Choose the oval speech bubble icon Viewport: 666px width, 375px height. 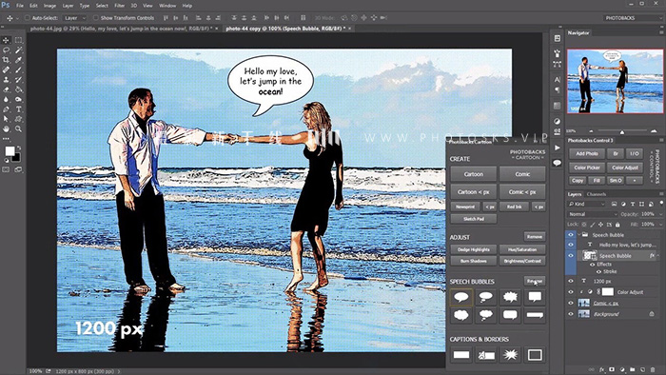[461, 297]
